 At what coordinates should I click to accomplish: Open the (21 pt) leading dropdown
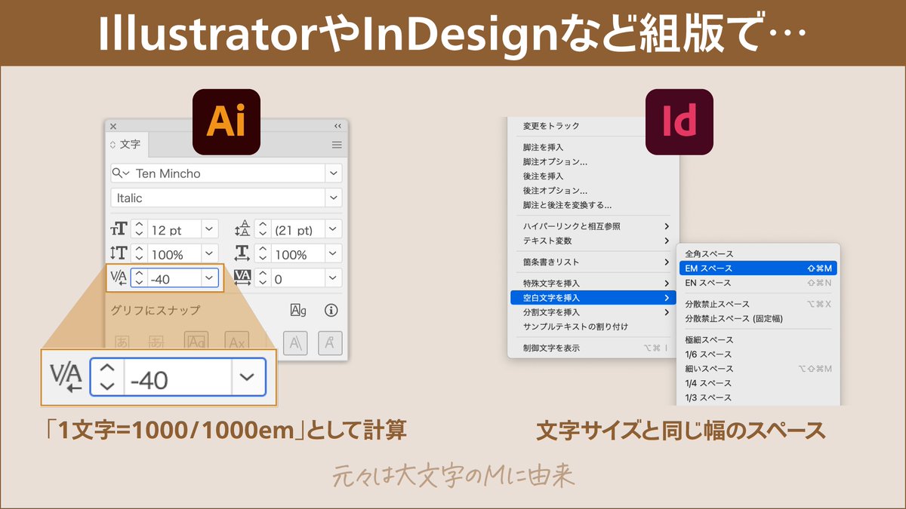(333, 229)
